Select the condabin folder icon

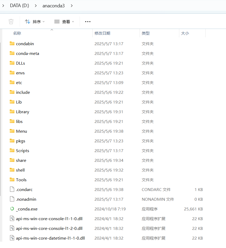pos(12,44)
